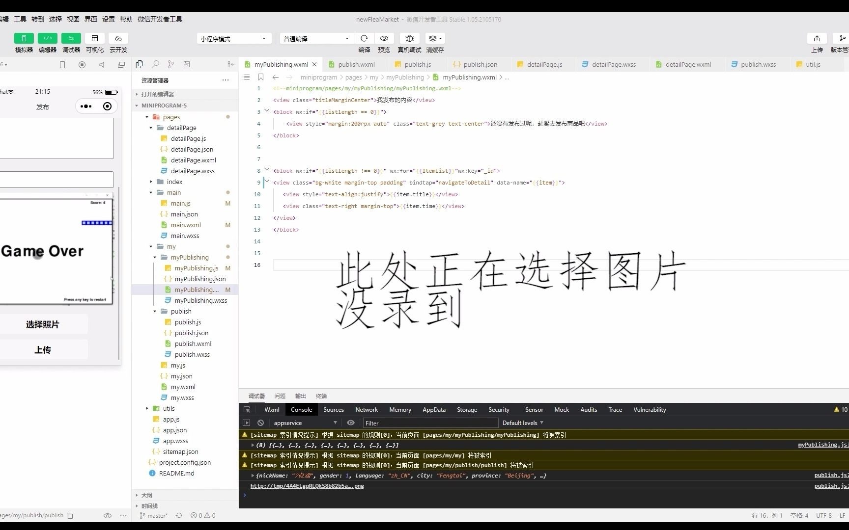Open version management icon

842,38
